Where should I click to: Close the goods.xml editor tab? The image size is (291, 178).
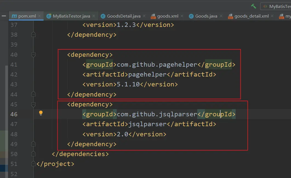pyautogui.click(x=182, y=16)
